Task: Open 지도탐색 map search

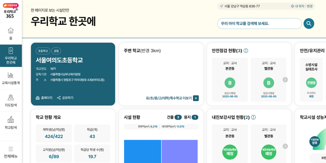Action: click(11, 100)
